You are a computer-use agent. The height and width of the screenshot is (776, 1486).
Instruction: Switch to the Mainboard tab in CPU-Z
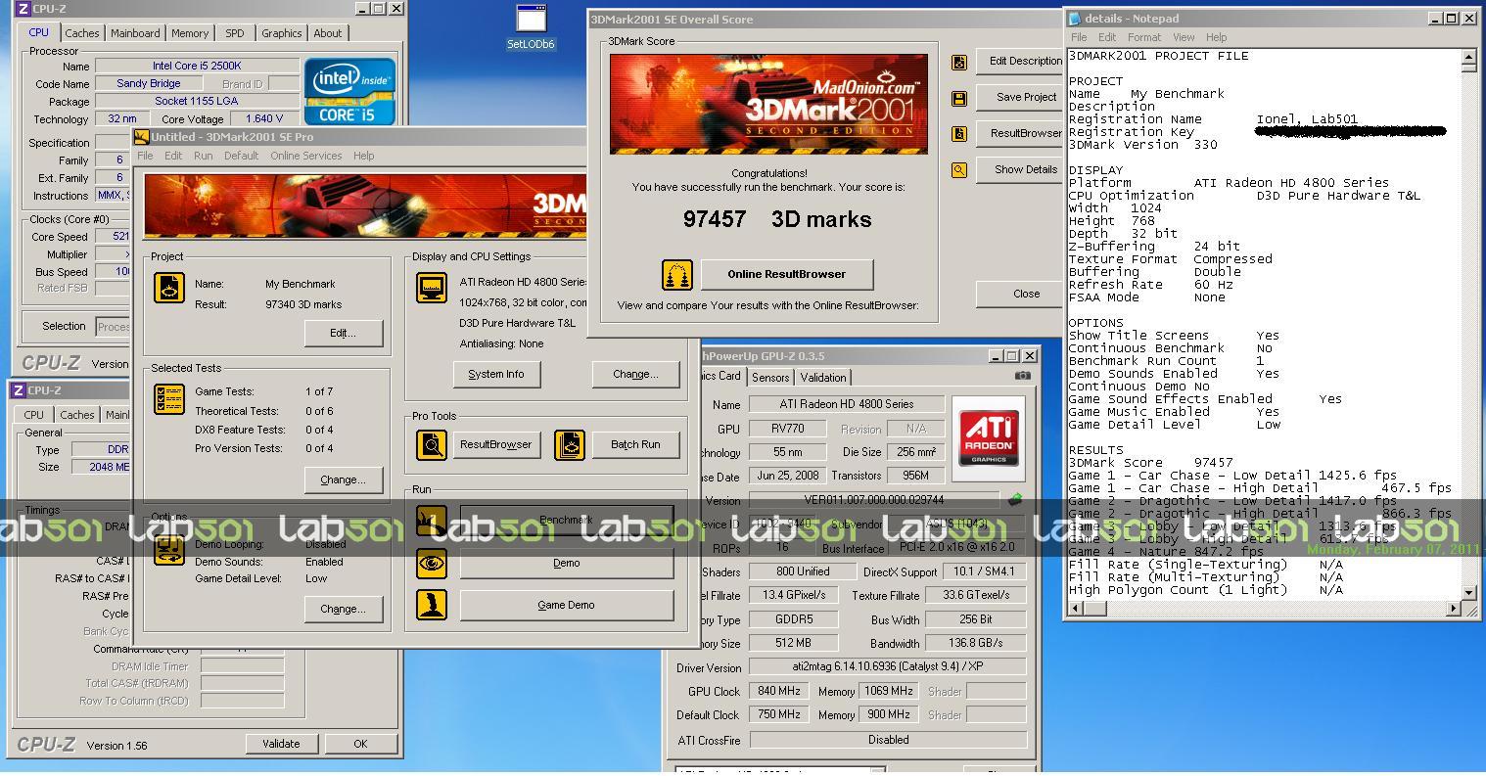pos(135,33)
